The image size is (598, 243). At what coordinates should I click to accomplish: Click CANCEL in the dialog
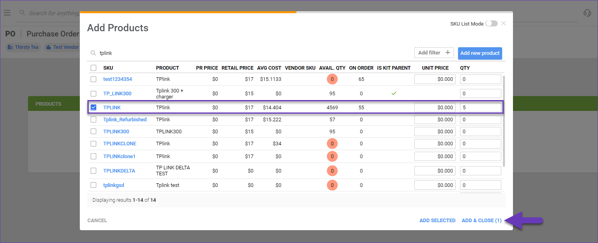[x=97, y=220]
